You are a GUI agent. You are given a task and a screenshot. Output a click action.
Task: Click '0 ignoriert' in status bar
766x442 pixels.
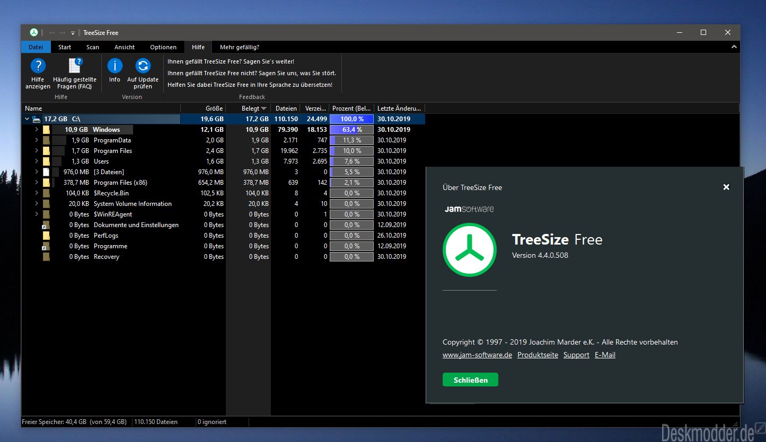(212, 422)
